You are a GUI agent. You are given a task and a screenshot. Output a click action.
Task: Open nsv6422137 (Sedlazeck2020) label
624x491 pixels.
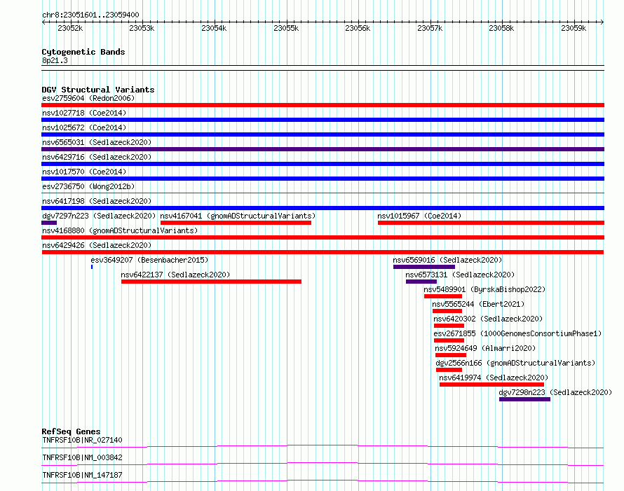point(175,275)
